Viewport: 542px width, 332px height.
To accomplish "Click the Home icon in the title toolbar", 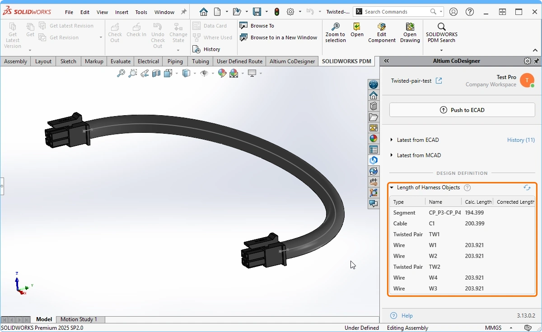I will [204, 12].
